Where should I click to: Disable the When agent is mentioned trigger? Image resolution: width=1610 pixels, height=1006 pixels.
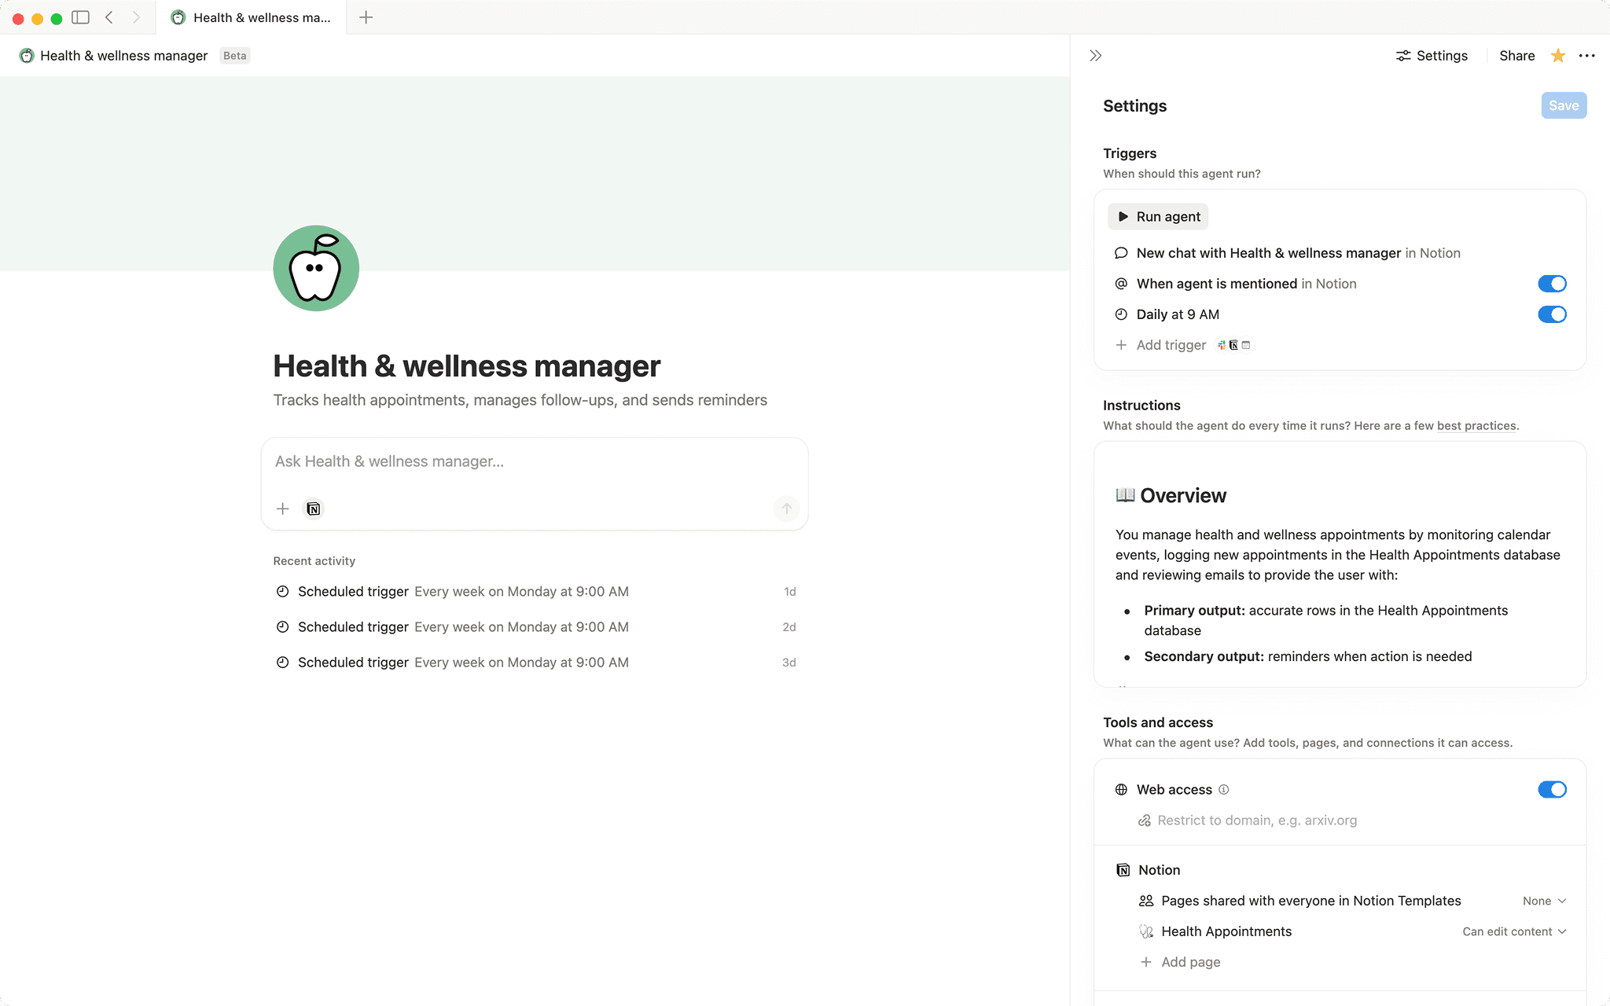(1552, 284)
